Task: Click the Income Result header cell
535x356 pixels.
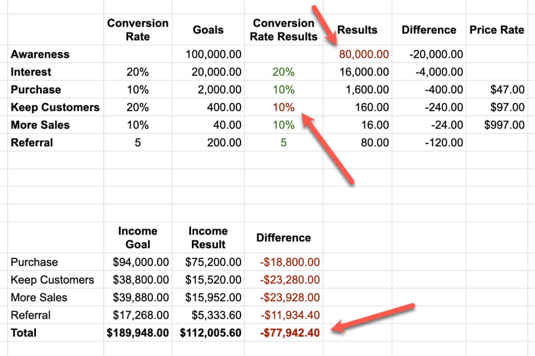Action: (208, 237)
